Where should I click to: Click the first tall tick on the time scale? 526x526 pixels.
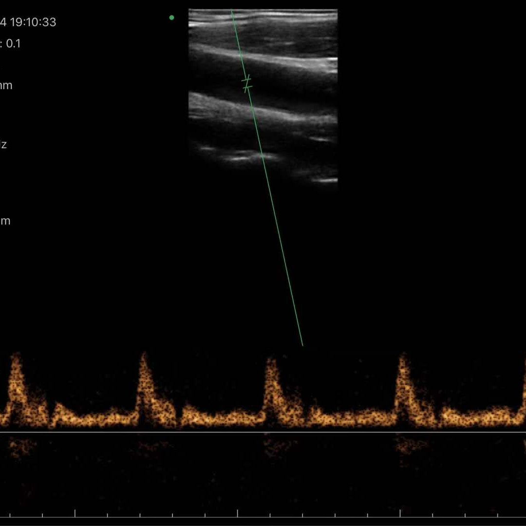[x=75, y=513]
